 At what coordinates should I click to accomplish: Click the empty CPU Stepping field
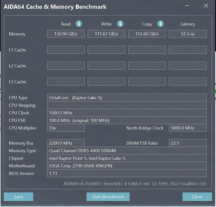coord(127,105)
